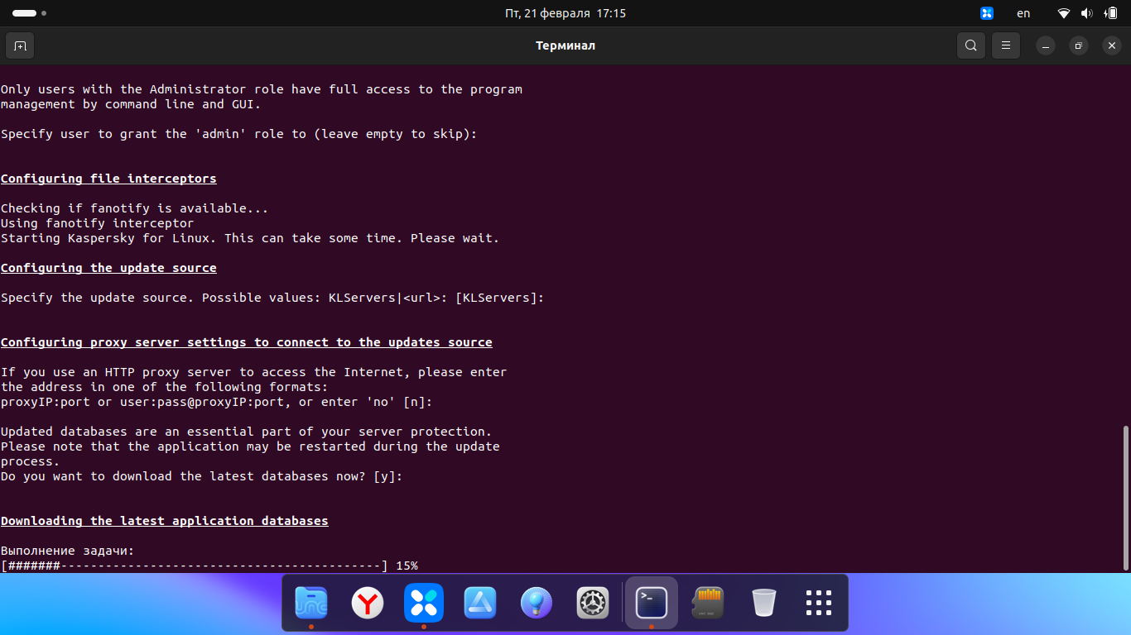
Task: Click the line 'Using fanotify interceptor'
Action: (97, 223)
